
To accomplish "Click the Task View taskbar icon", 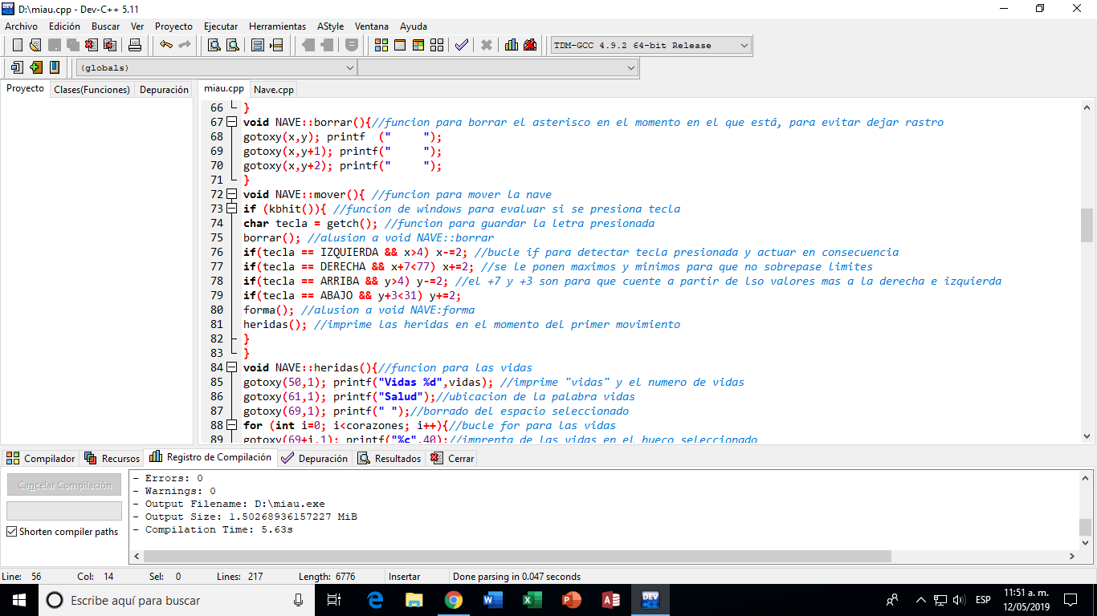I will (x=335, y=600).
